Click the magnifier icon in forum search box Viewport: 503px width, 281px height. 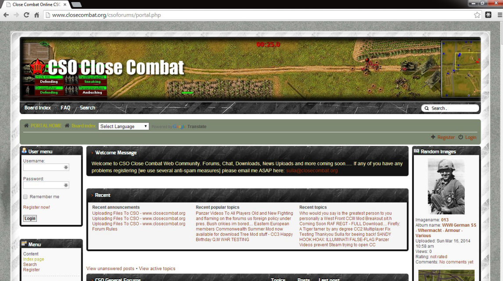[427, 108]
